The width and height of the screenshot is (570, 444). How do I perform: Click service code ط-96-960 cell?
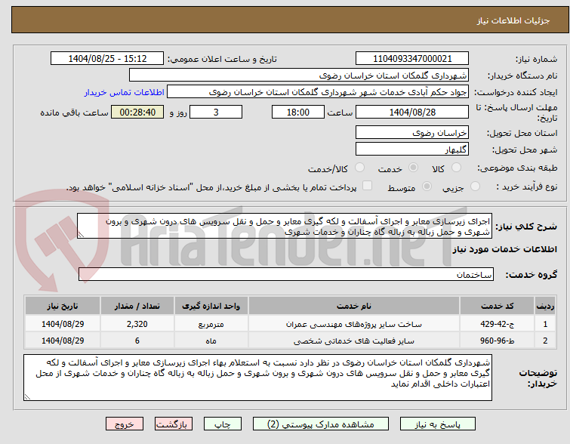[497, 341]
